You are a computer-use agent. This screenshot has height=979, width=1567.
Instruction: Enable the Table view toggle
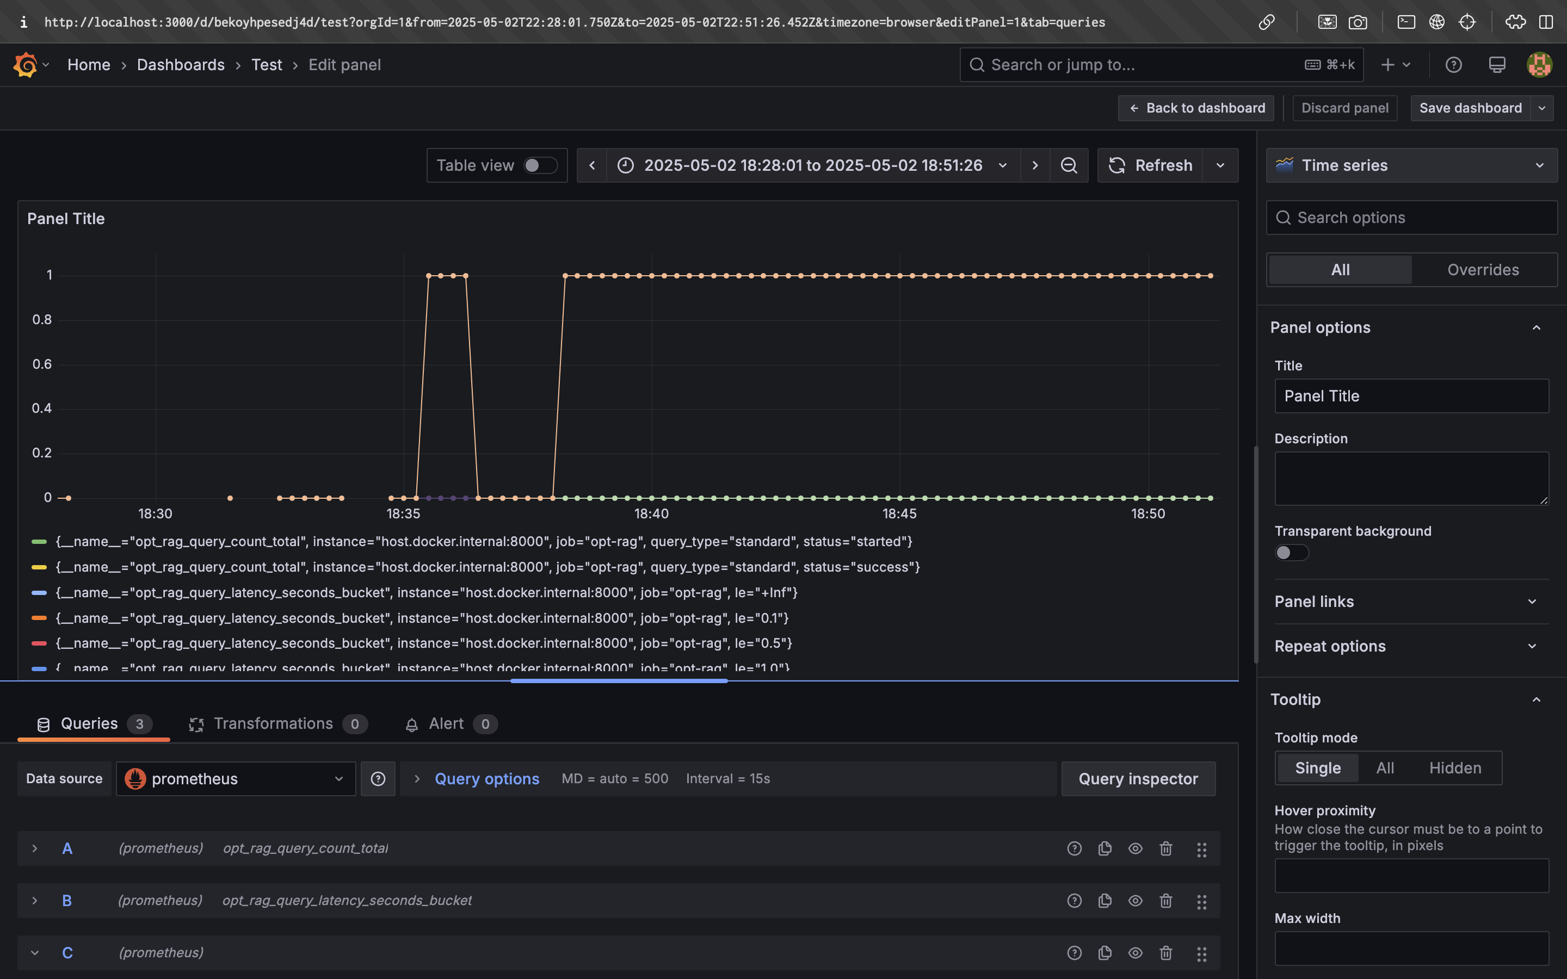pos(538,165)
